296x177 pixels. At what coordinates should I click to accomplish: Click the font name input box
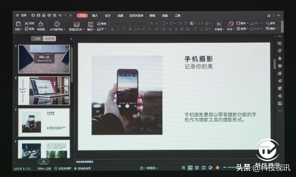coord(119,24)
